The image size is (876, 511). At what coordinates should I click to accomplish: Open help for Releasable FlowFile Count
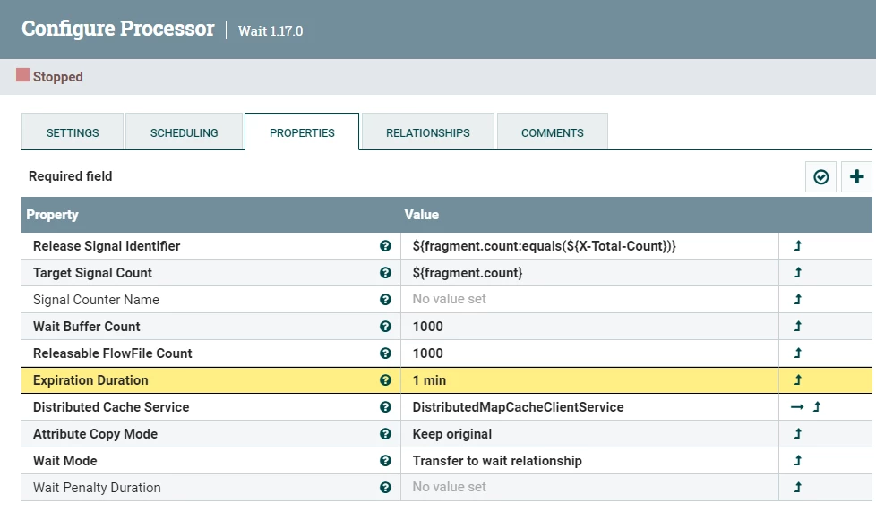pyautogui.click(x=385, y=353)
